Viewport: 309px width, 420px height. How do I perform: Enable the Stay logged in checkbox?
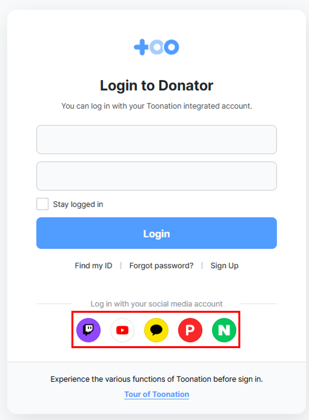tap(42, 204)
